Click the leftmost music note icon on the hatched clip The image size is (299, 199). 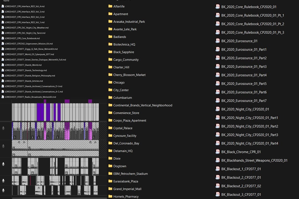pos(19,142)
